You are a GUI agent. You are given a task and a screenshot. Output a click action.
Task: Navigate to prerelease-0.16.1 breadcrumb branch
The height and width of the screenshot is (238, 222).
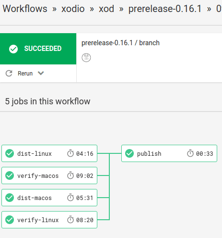[165, 9]
